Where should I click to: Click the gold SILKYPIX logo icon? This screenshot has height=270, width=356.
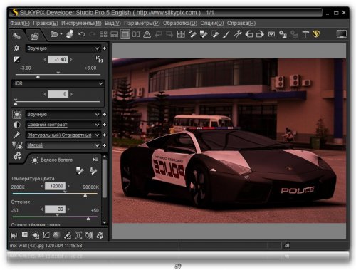pos(316,34)
